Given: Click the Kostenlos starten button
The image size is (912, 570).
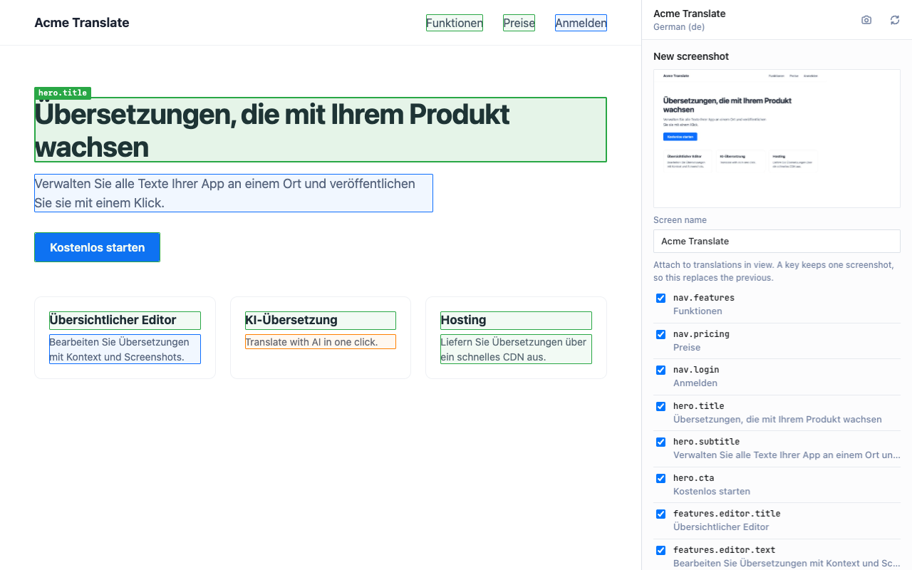Looking at the screenshot, I should click(97, 247).
